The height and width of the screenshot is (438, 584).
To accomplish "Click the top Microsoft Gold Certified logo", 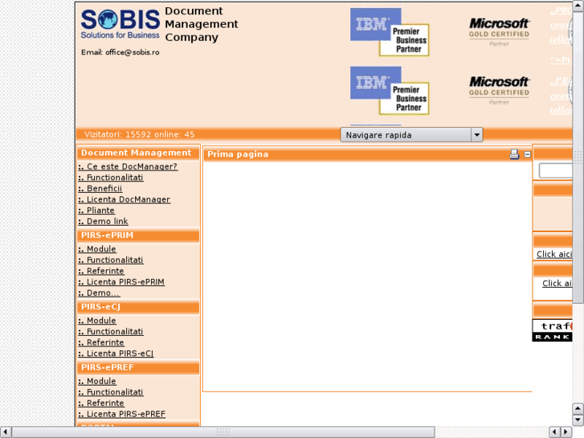I will pyautogui.click(x=499, y=32).
